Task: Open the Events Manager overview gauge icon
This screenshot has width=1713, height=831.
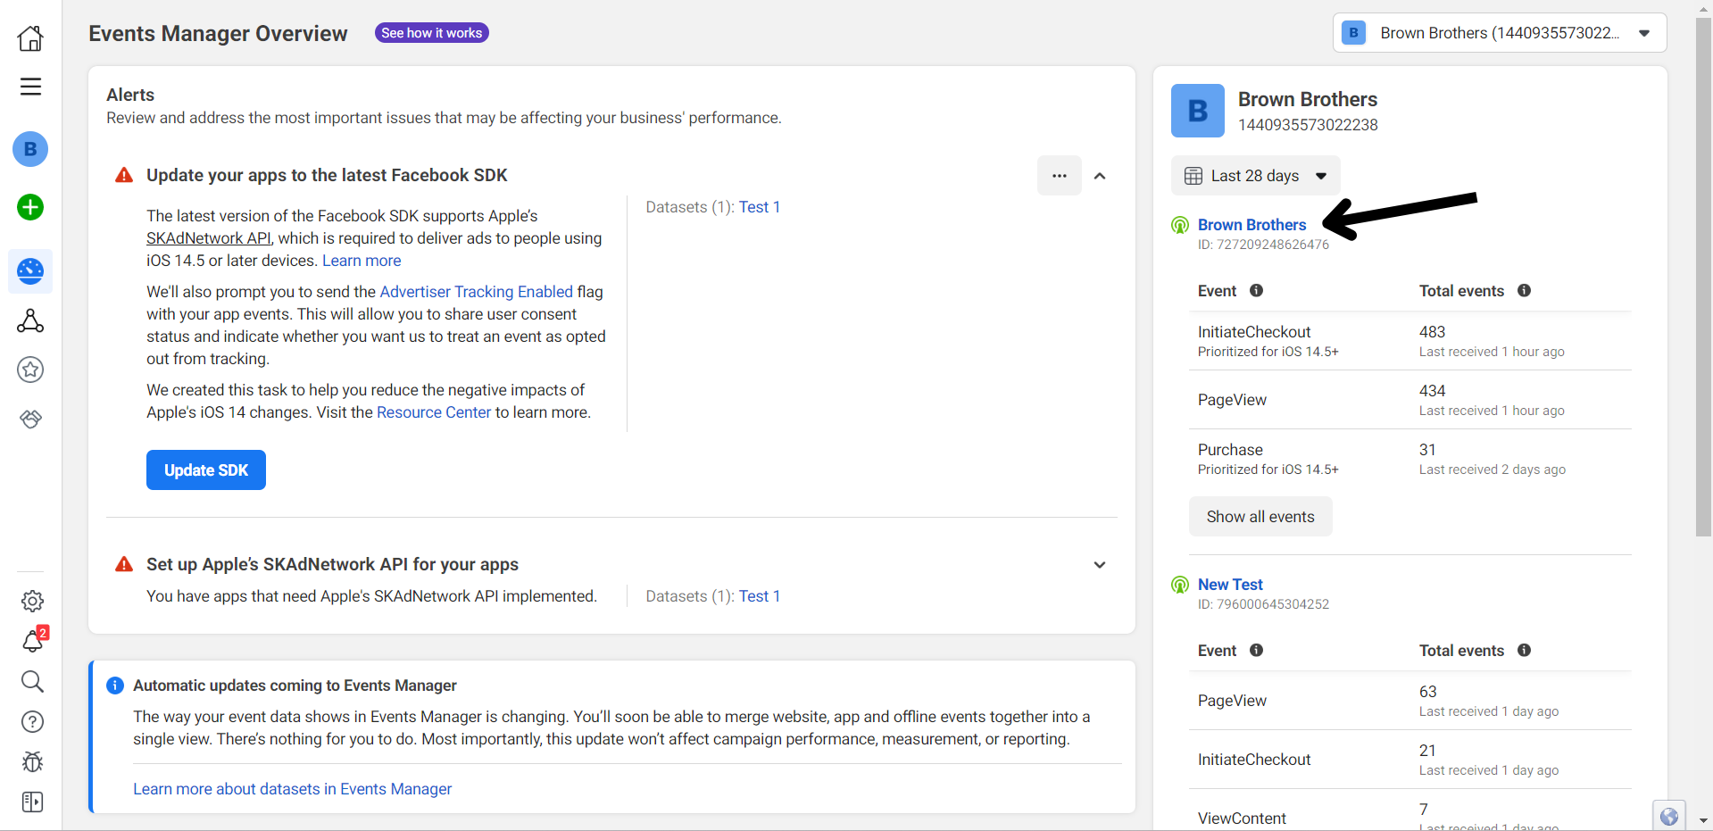Action: pos(30,270)
